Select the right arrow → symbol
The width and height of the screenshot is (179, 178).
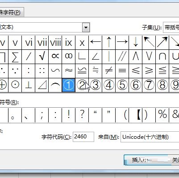coord(122,43)
